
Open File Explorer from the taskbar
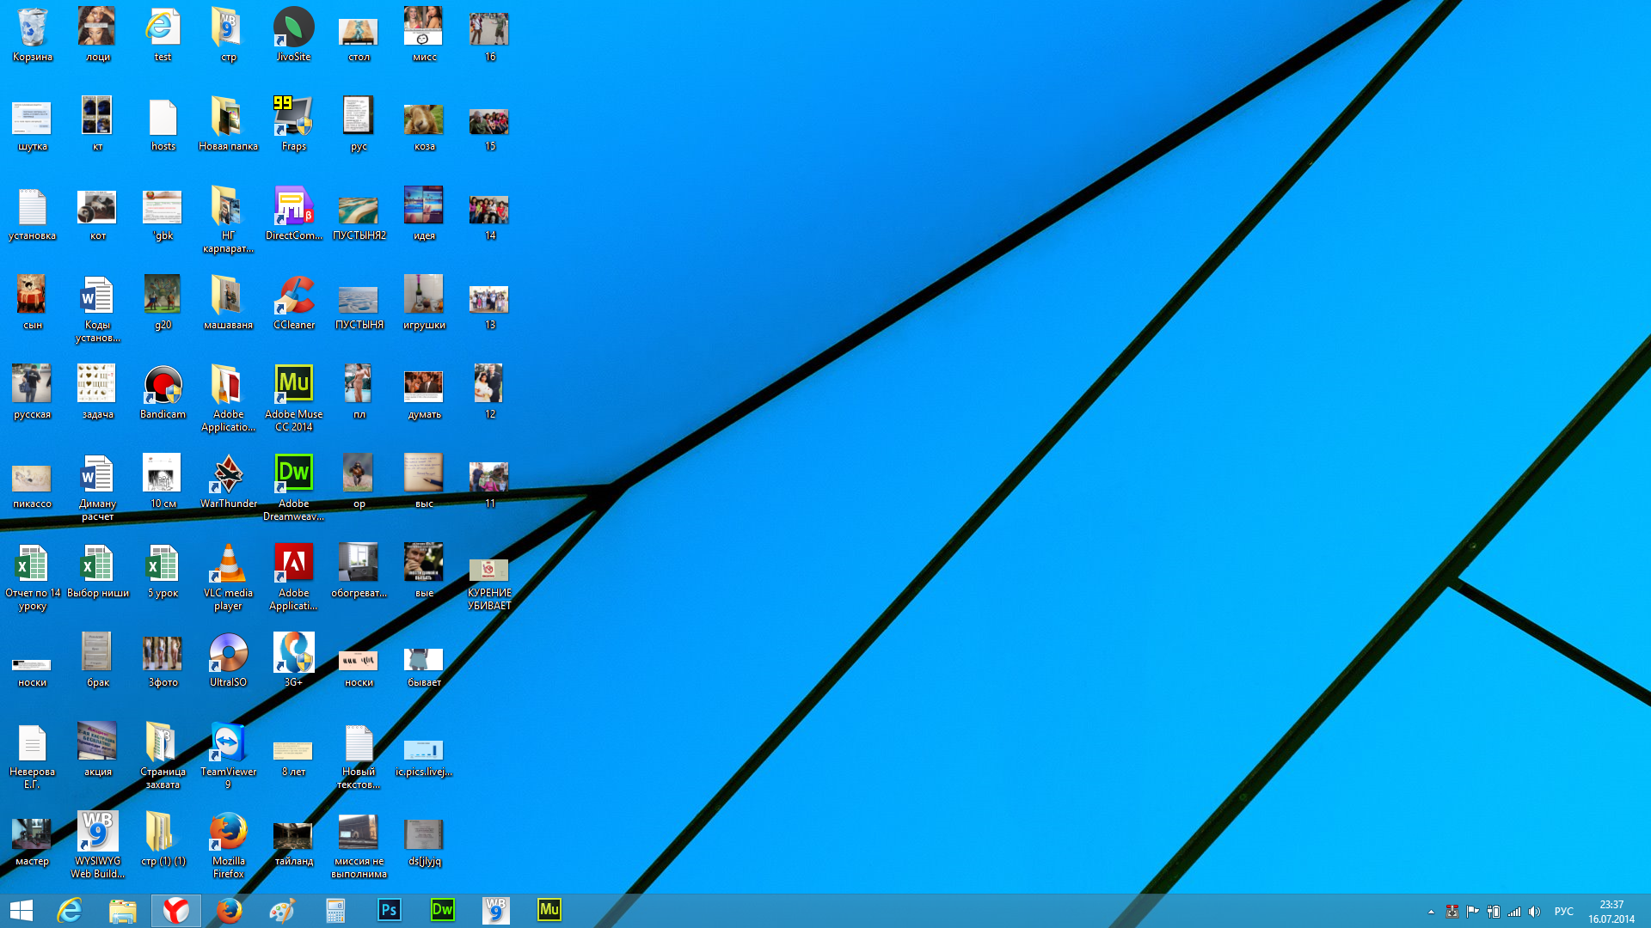123,910
